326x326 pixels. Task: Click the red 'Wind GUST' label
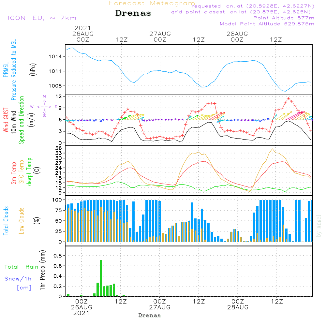click(6, 120)
